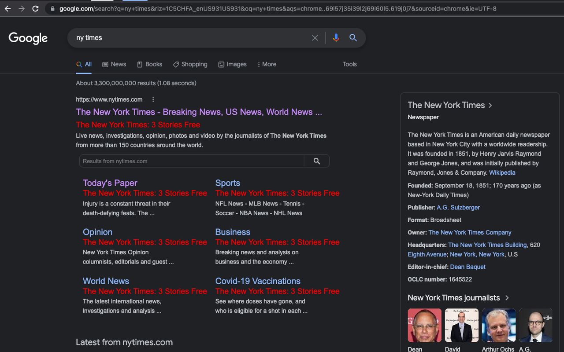Screen dimensions: 564x352
Task: Follow the Wikipedia link in the knowledge panel
Action: pyautogui.click(x=502, y=173)
